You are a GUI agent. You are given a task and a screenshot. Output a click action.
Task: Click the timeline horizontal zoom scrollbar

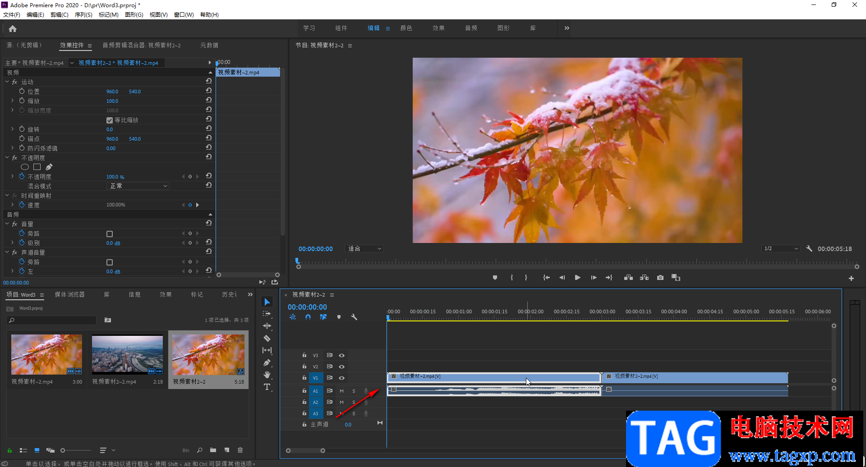pos(305,451)
